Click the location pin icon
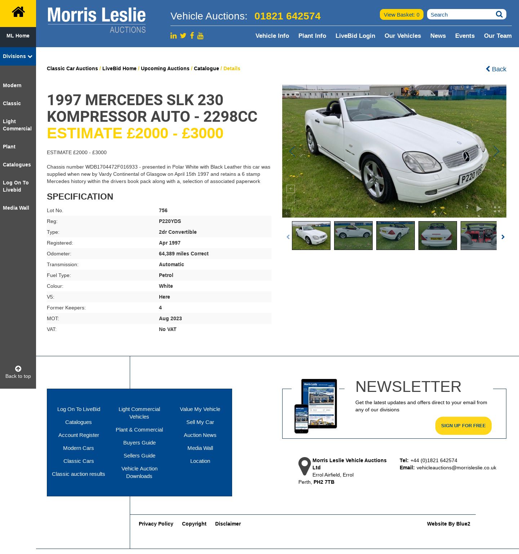Viewport: 519px width, 554px height. pyautogui.click(x=305, y=466)
